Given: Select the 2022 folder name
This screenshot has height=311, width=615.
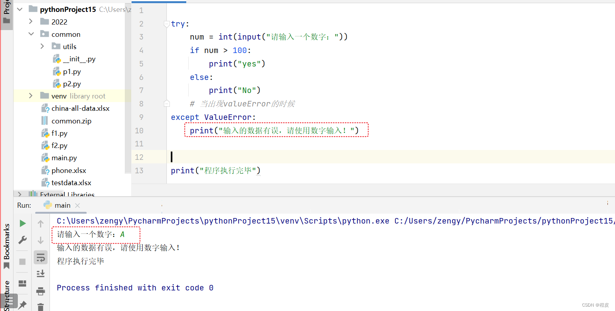Looking at the screenshot, I should pyautogui.click(x=59, y=22).
